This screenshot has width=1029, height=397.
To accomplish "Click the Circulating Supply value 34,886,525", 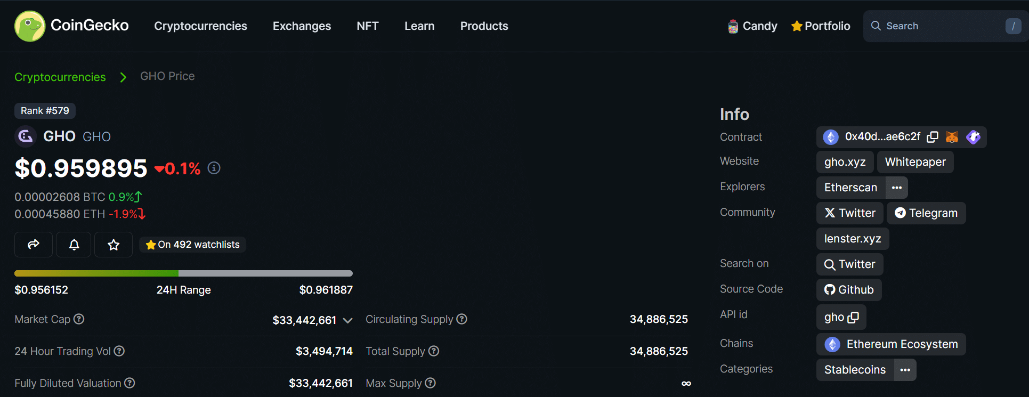I will [659, 319].
